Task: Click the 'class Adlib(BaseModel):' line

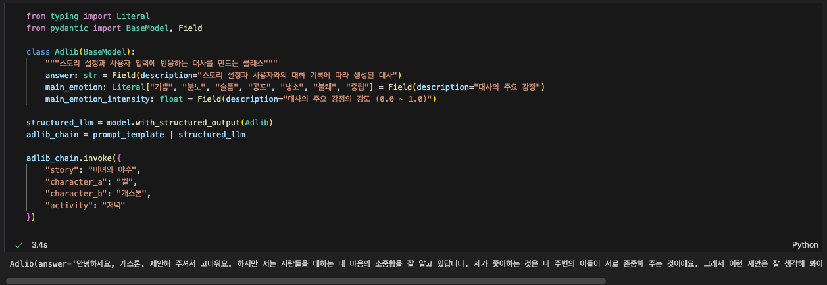Action: click(x=81, y=51)
